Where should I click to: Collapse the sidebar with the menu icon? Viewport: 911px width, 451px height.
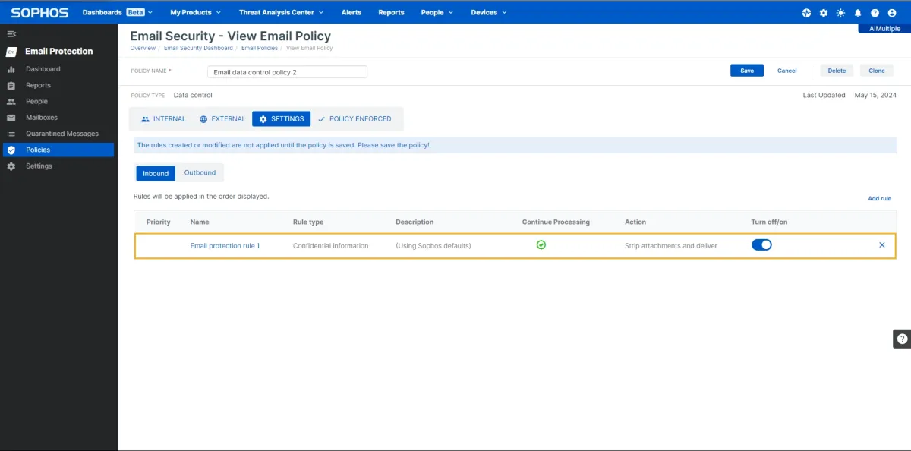coord(11,34)
